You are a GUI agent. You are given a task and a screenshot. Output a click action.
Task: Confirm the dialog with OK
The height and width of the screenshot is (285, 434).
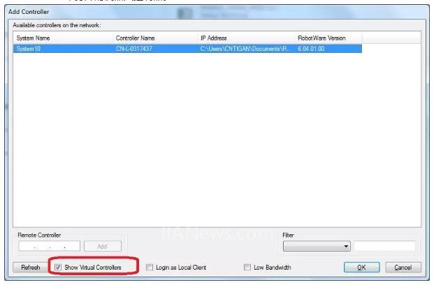point(361,268)
